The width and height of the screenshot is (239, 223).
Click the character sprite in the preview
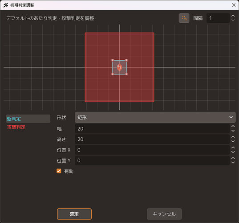pos(119,67)
